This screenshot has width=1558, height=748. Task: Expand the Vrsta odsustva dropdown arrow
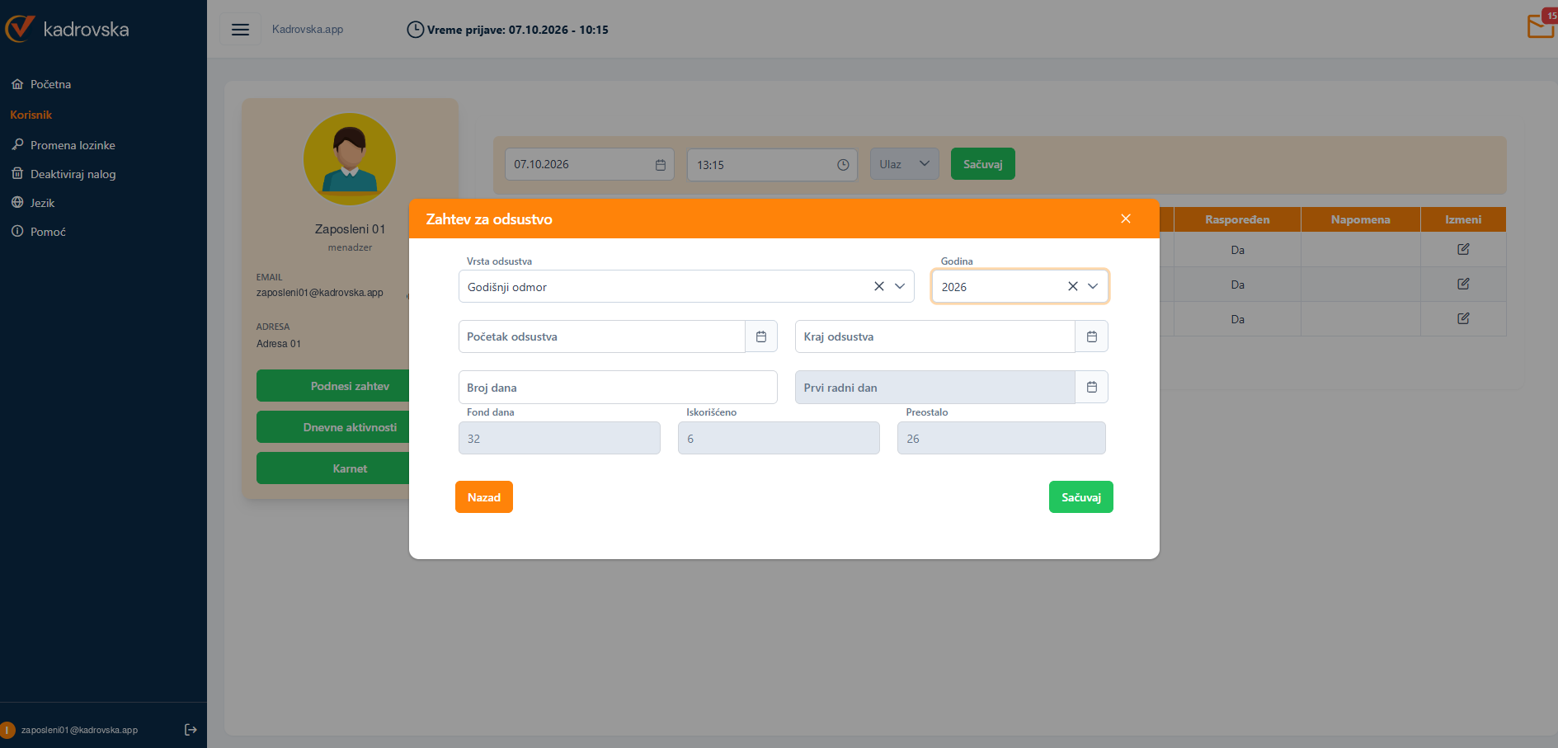point(900,286)
